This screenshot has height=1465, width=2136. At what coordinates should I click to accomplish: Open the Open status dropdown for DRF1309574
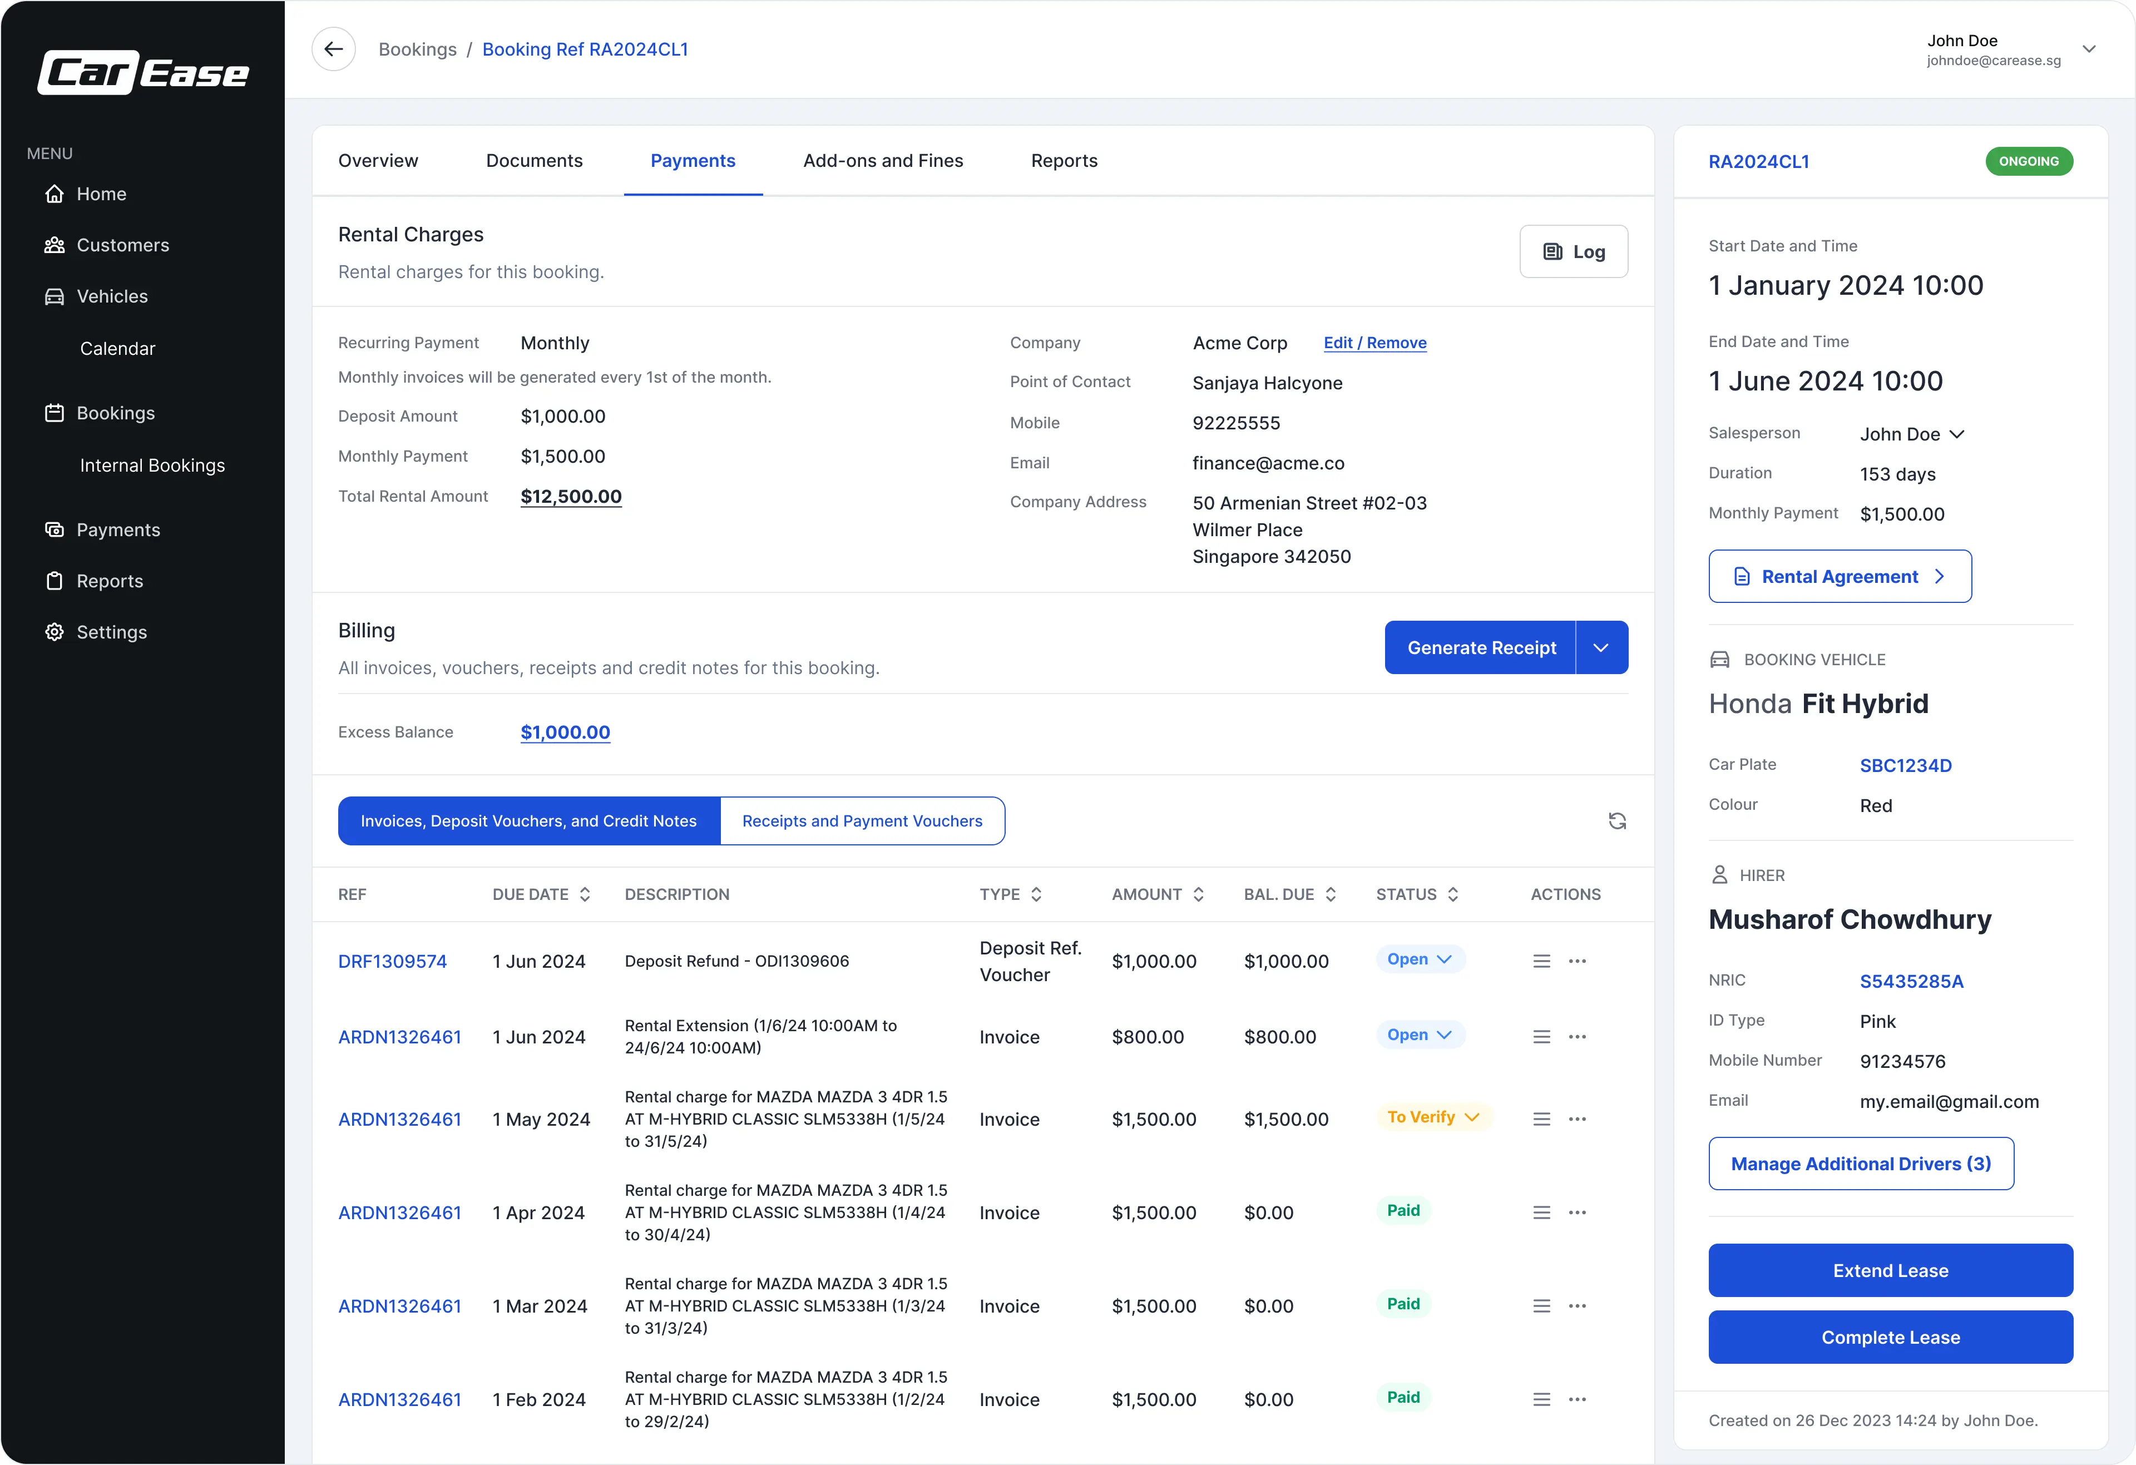1420,959
